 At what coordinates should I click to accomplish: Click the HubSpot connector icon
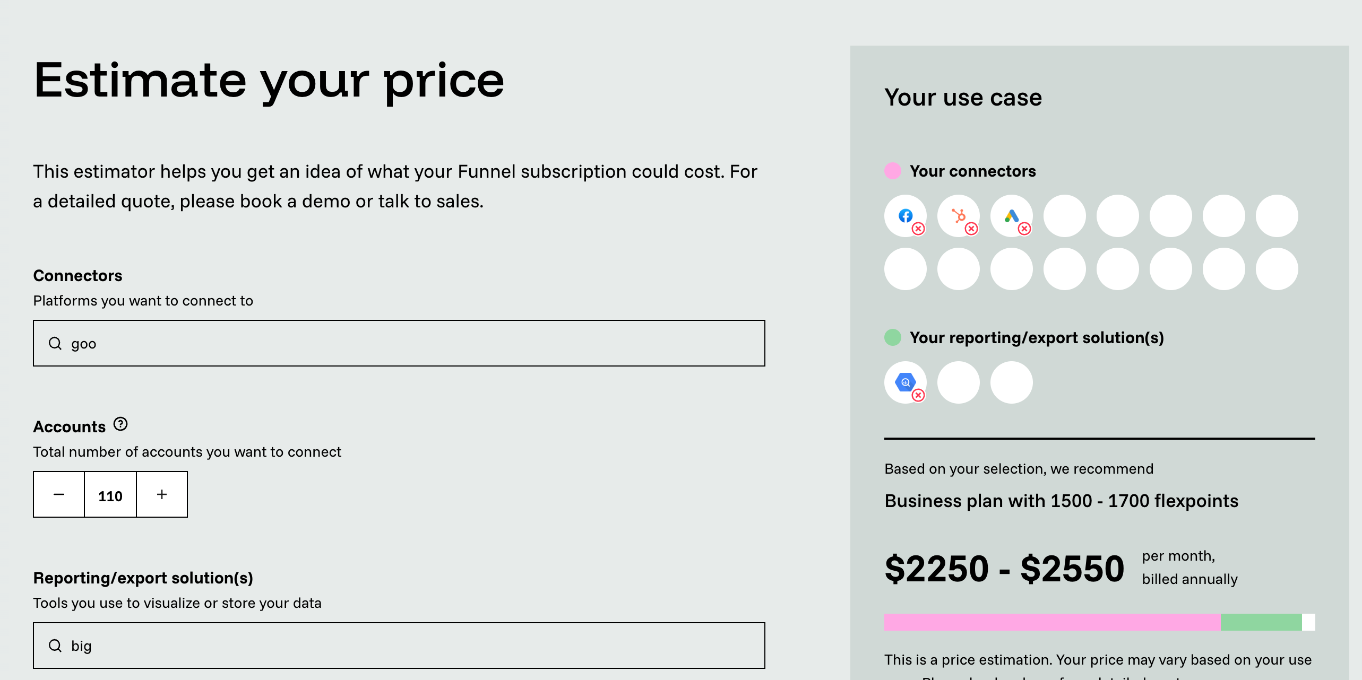959,215
